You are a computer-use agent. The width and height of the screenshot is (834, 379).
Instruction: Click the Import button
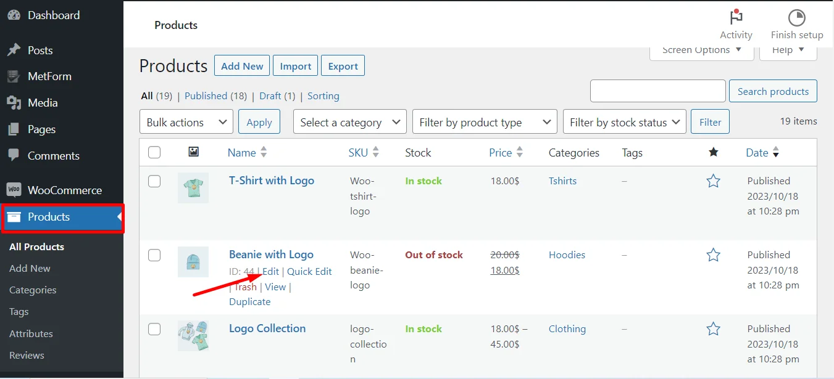(296, 66)
